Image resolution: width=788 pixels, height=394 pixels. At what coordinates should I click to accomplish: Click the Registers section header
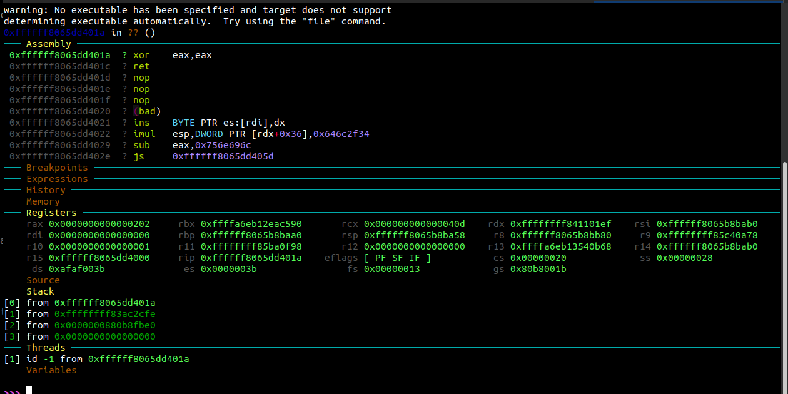(x=51, y=213)
